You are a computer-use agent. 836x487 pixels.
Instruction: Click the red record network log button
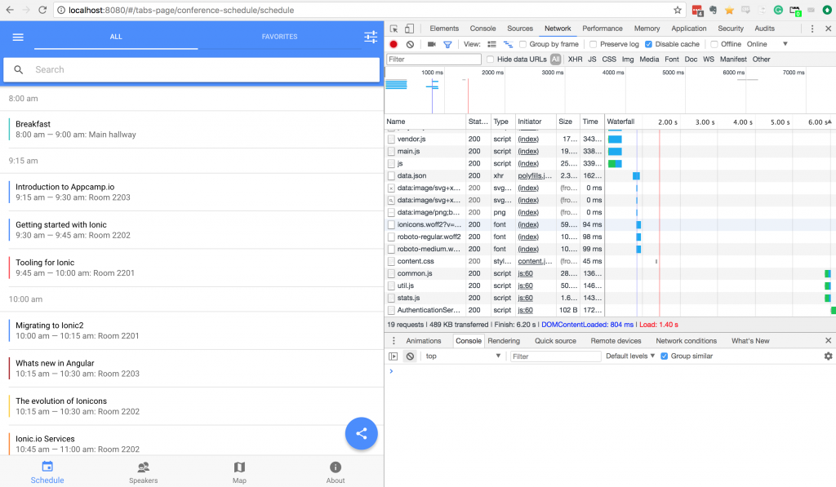394,44
